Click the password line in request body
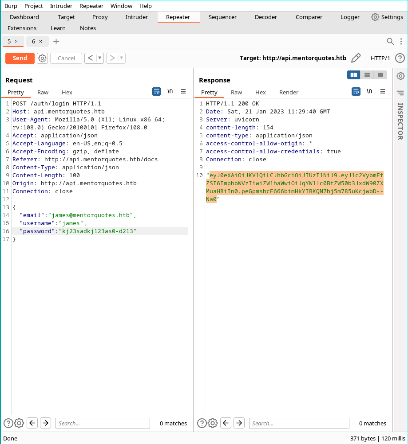Screen dimensions: 408x444 99,231
